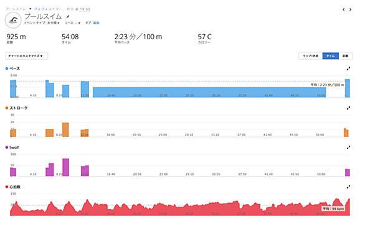Expand the 心拍数 chart to full size
Screen dimensions: 365x226
(x=348, y=187)
